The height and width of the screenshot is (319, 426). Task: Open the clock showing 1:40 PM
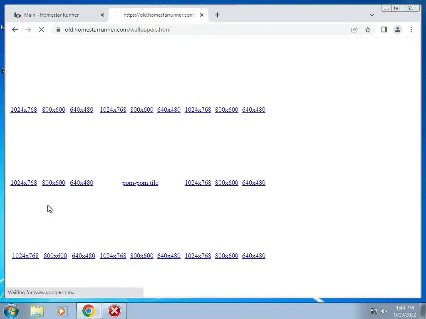pos(405,311)
